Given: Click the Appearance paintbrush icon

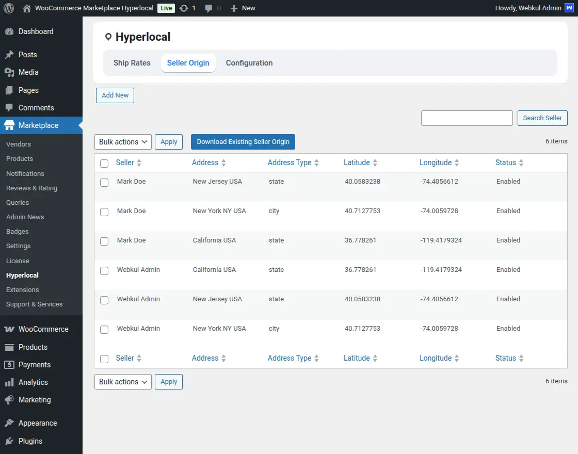Looking at the screenshot, I should tap(9, 423).
